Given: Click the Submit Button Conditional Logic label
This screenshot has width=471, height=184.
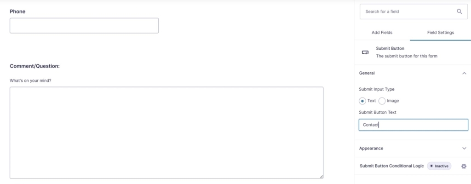Looking at the screenshot, I should point(391,166).
